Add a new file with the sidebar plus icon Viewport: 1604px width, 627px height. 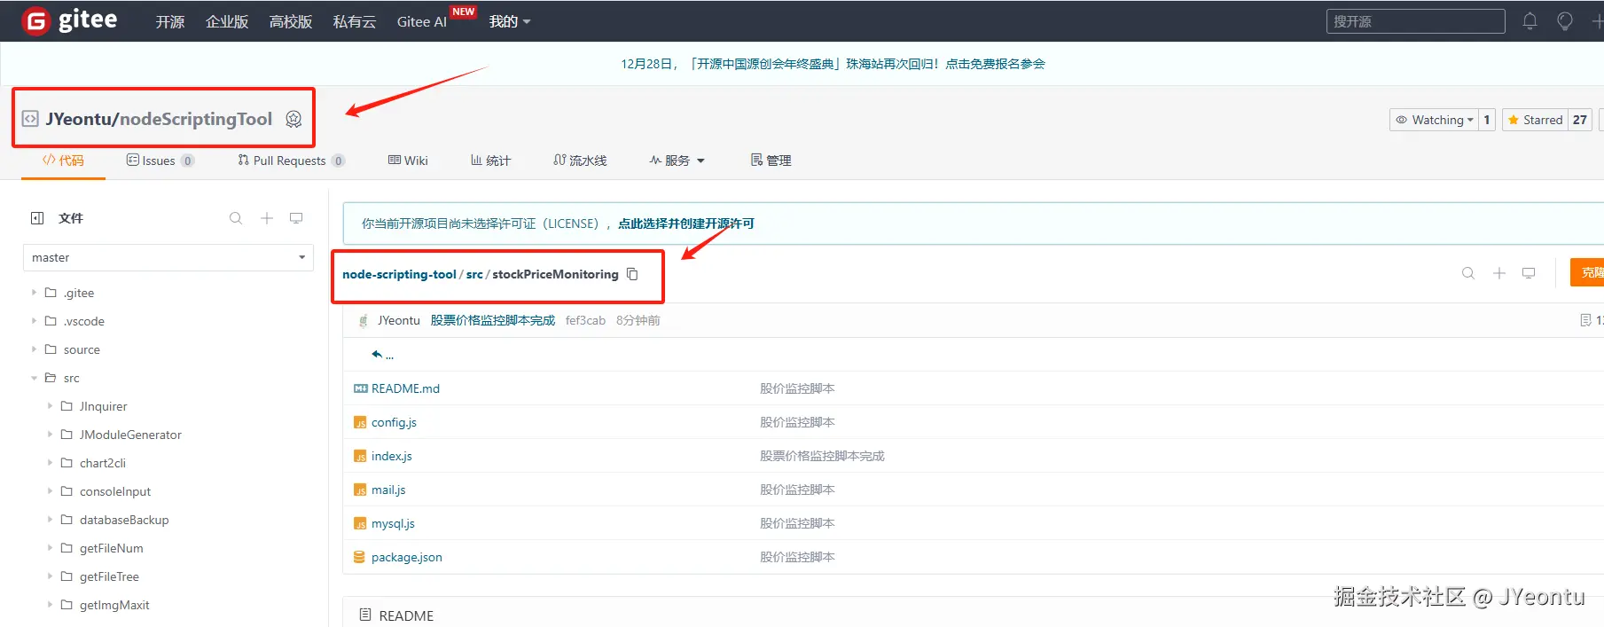(x=266, y=218)
